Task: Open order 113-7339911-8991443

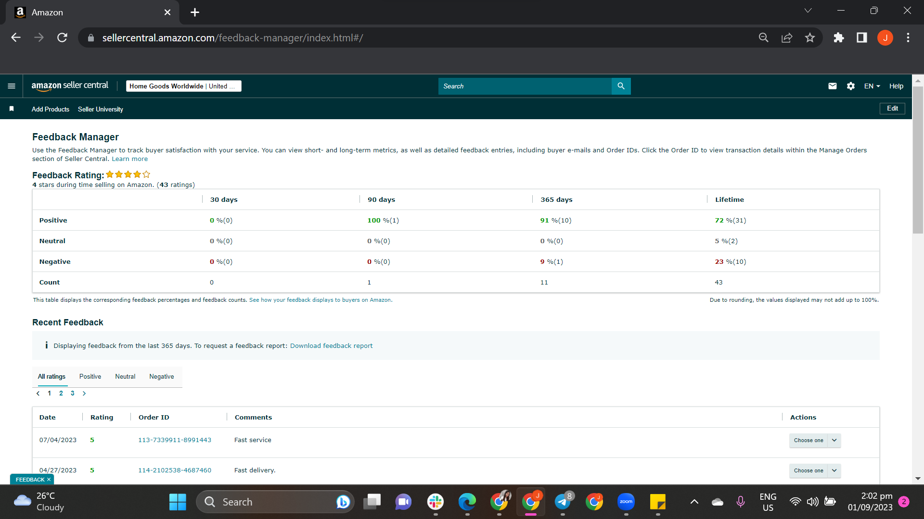Action: [175, 440]
